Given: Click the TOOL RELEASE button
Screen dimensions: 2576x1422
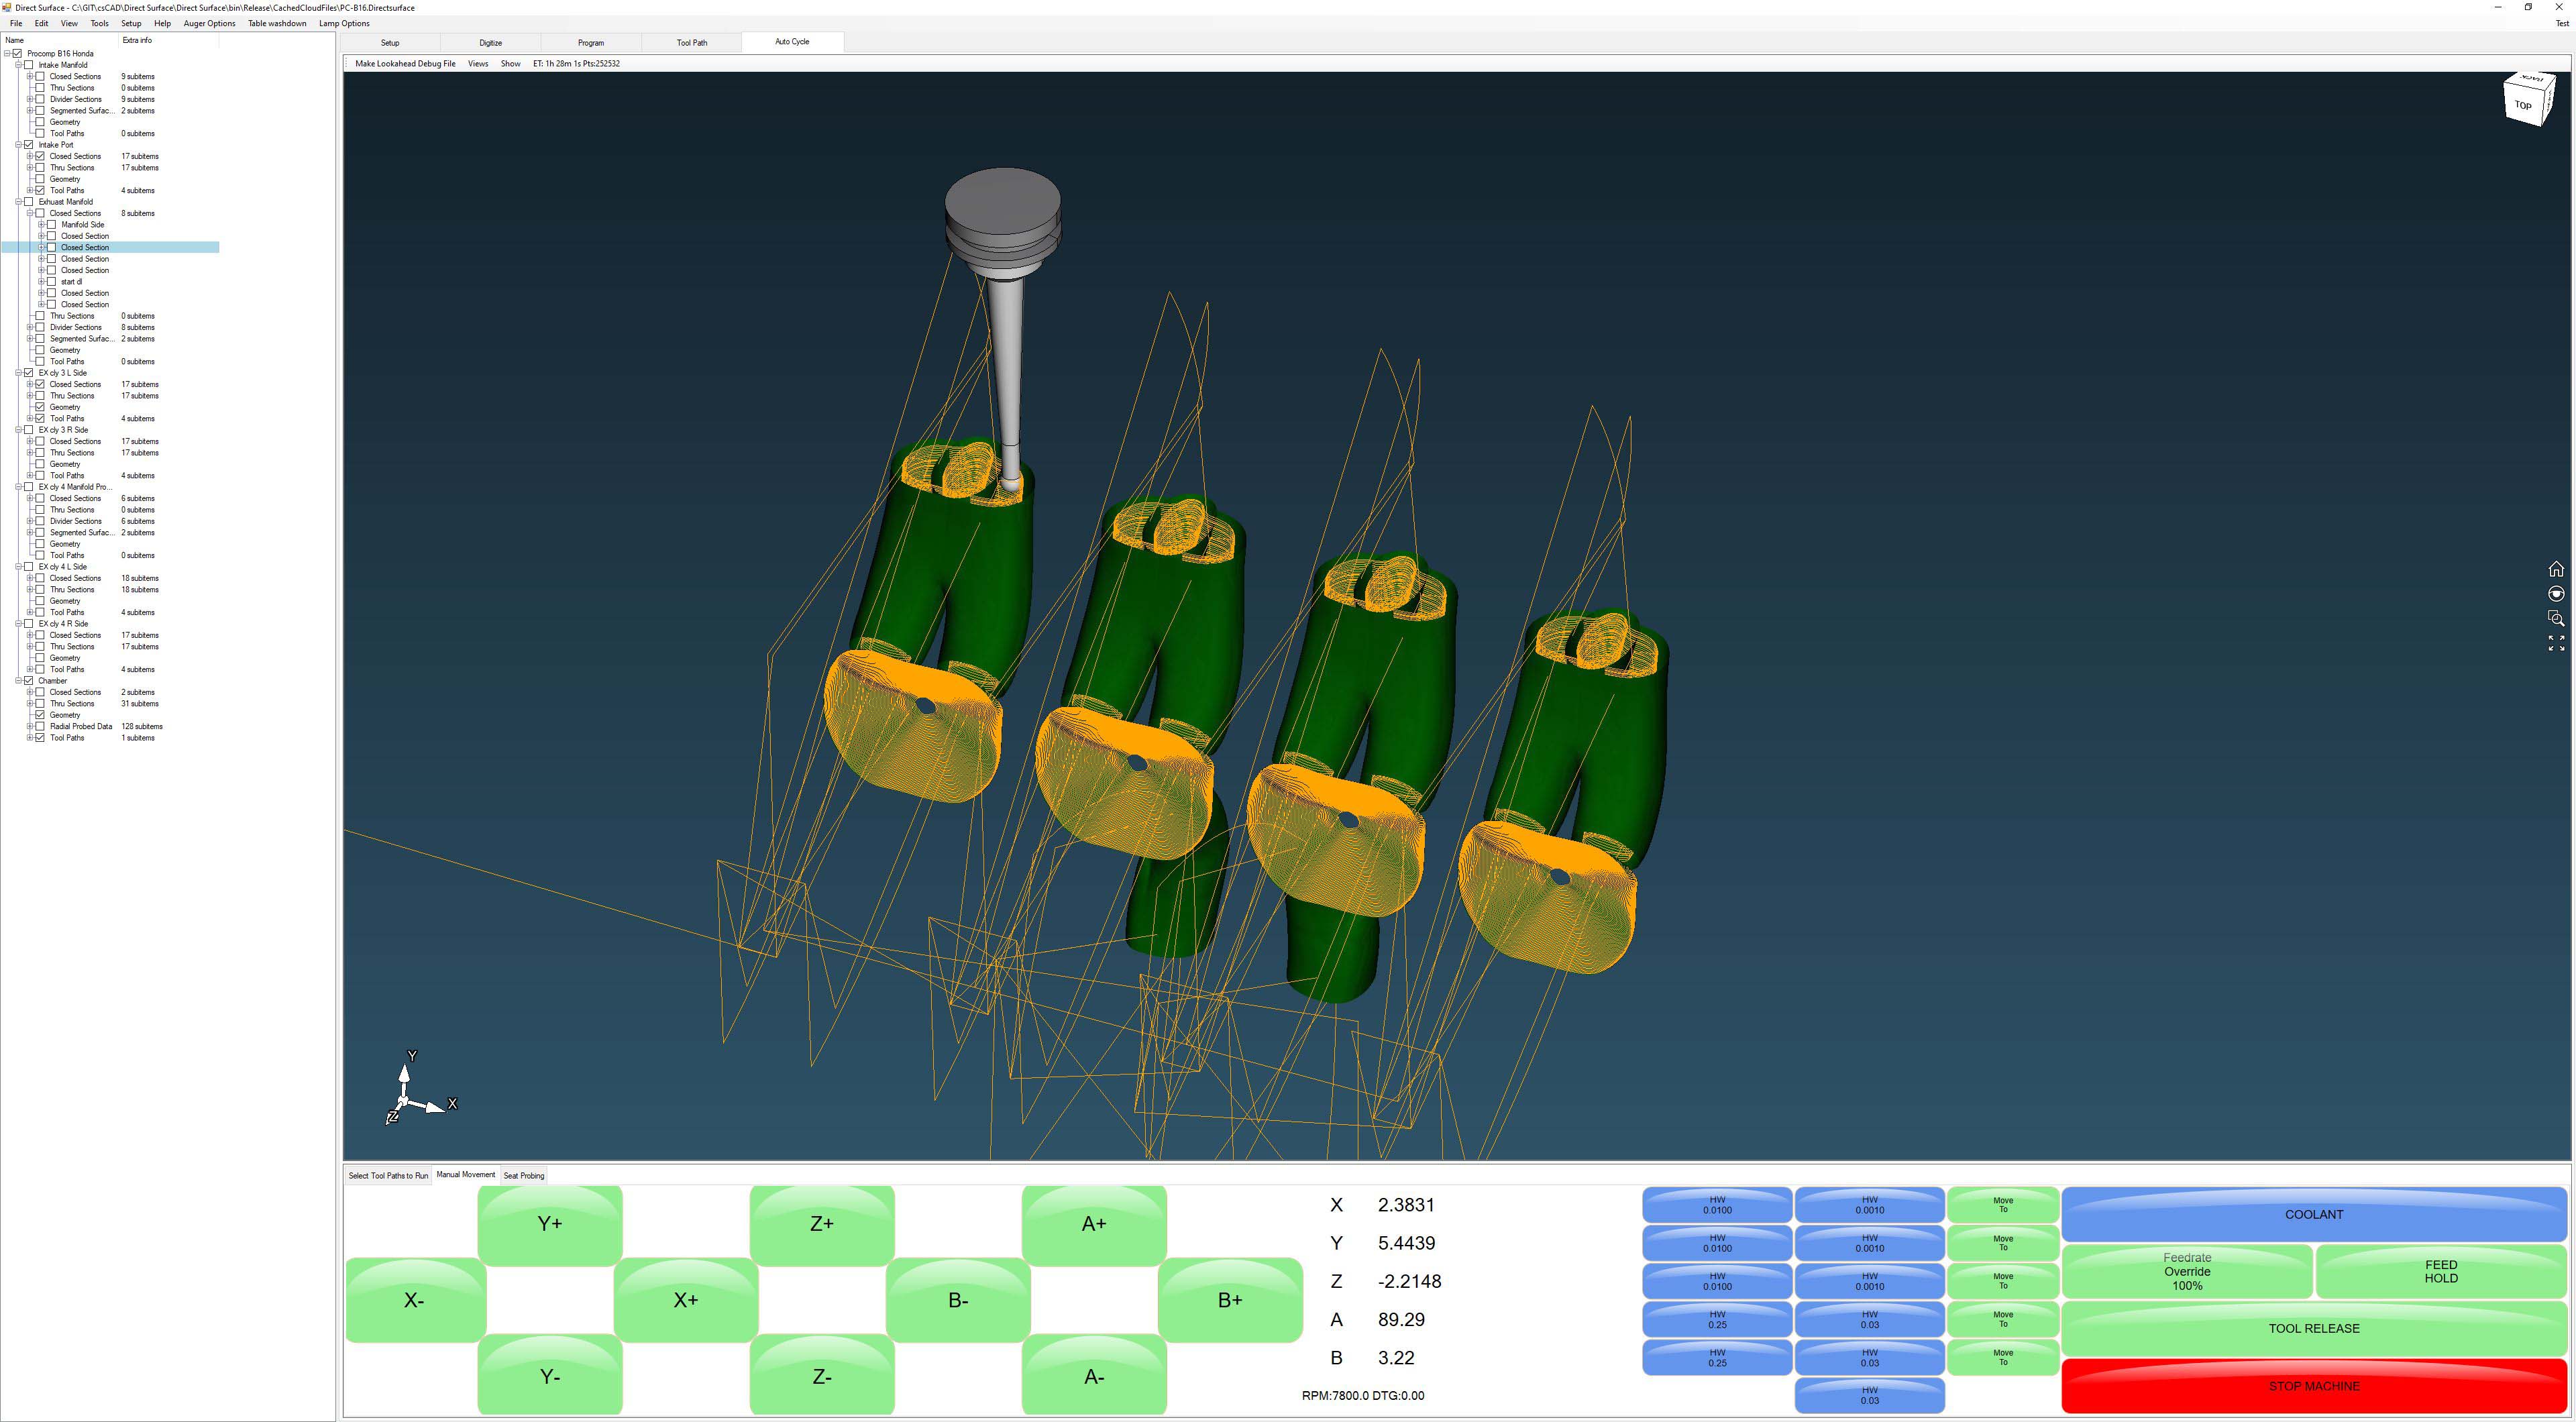Looking at the screenshot, I should [x=2314, y=1328].
